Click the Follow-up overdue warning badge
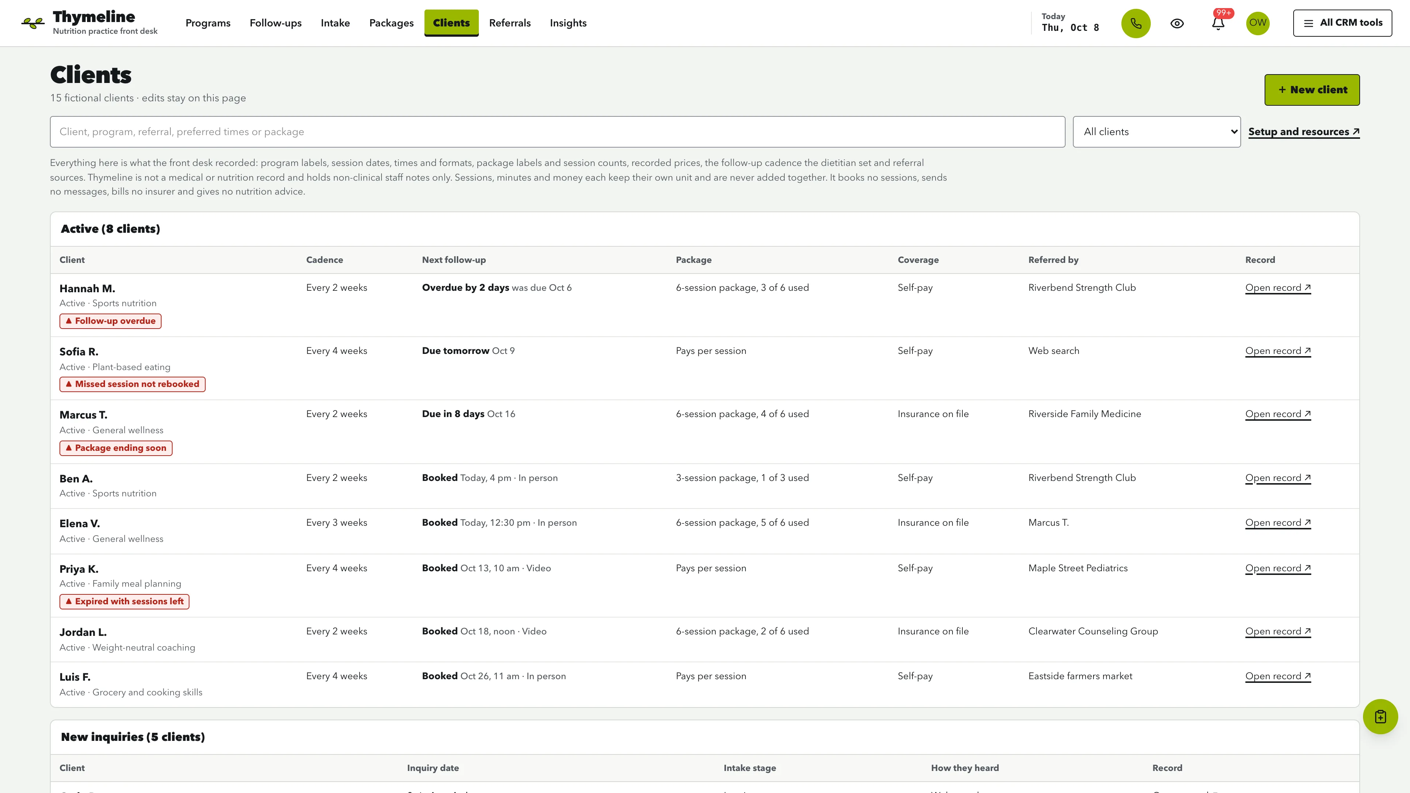The width and height of the screenshot is (1410, 793). point(110,321)
